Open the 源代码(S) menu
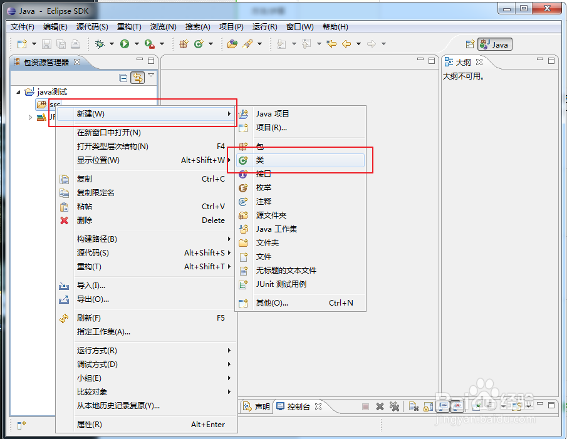567x439 pixels. tap(92, 27)
